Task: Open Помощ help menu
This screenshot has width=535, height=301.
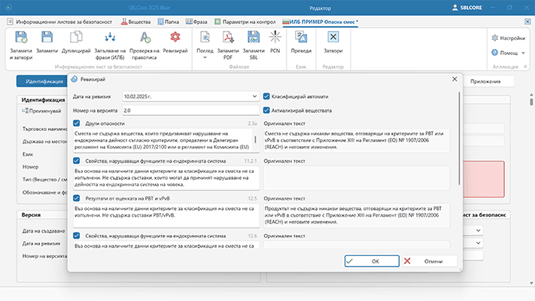Action: coord(508,53)
